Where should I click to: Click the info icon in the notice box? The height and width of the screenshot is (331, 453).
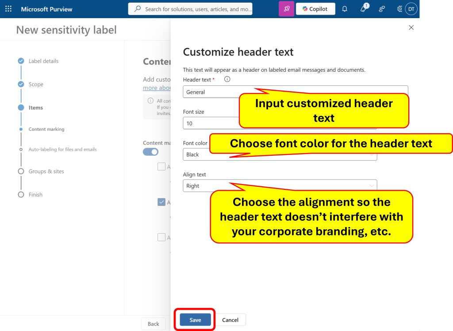point(150,100)
